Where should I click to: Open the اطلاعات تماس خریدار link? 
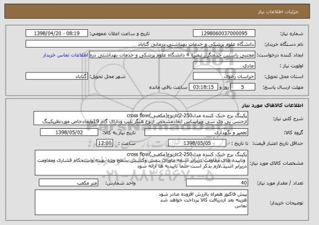click(x=65, y=55)
